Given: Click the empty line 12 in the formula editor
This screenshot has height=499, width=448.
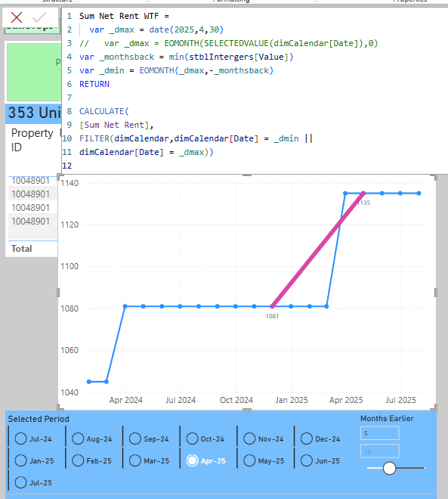Looking at the screenshot, I should point(255,166).
